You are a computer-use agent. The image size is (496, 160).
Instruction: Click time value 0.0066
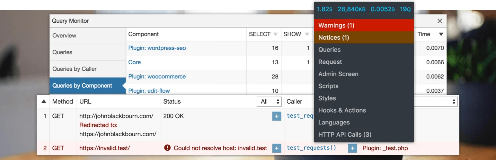435,62
